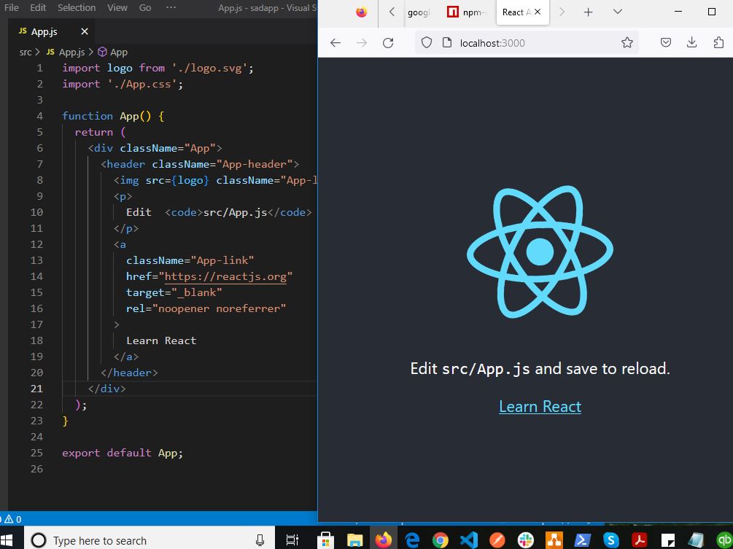
Task: Click "import './App.css';" line
Action: 123,84
